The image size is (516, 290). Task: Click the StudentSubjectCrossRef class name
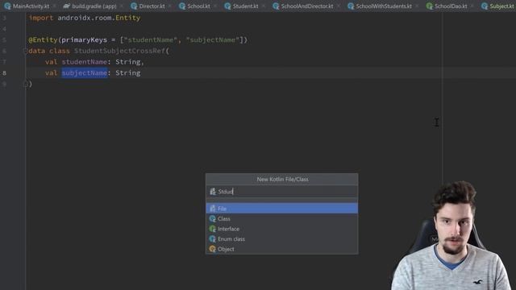click(119, 51)
